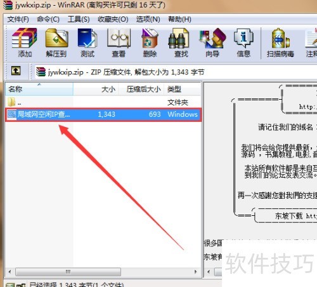Click the comment pane's scroll left arrow
This screenshot has width=317, height=287.
tap(209, 272)
